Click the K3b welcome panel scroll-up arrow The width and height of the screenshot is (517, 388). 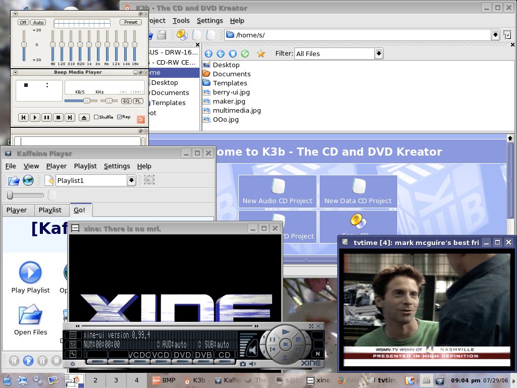(510, 138)
